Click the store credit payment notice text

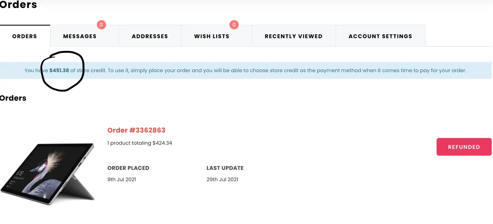tap(274, 70)
